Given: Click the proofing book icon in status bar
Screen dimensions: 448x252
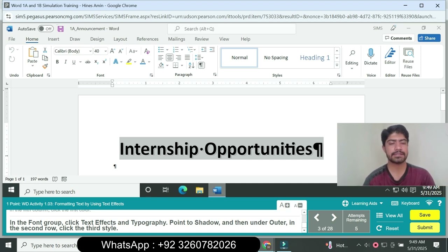Looking at the screenshot, I should click(55, 179).
